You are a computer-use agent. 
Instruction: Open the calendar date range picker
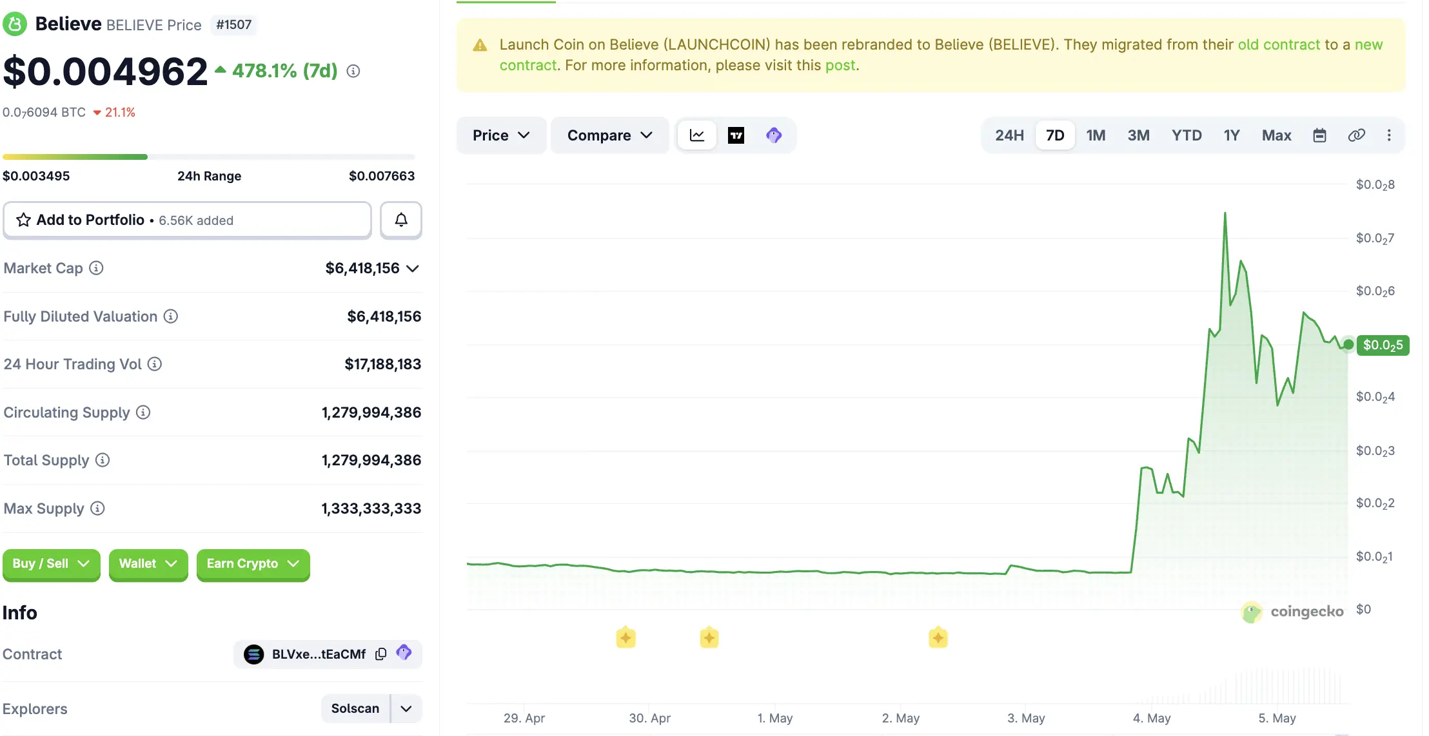click(1320, 135)
